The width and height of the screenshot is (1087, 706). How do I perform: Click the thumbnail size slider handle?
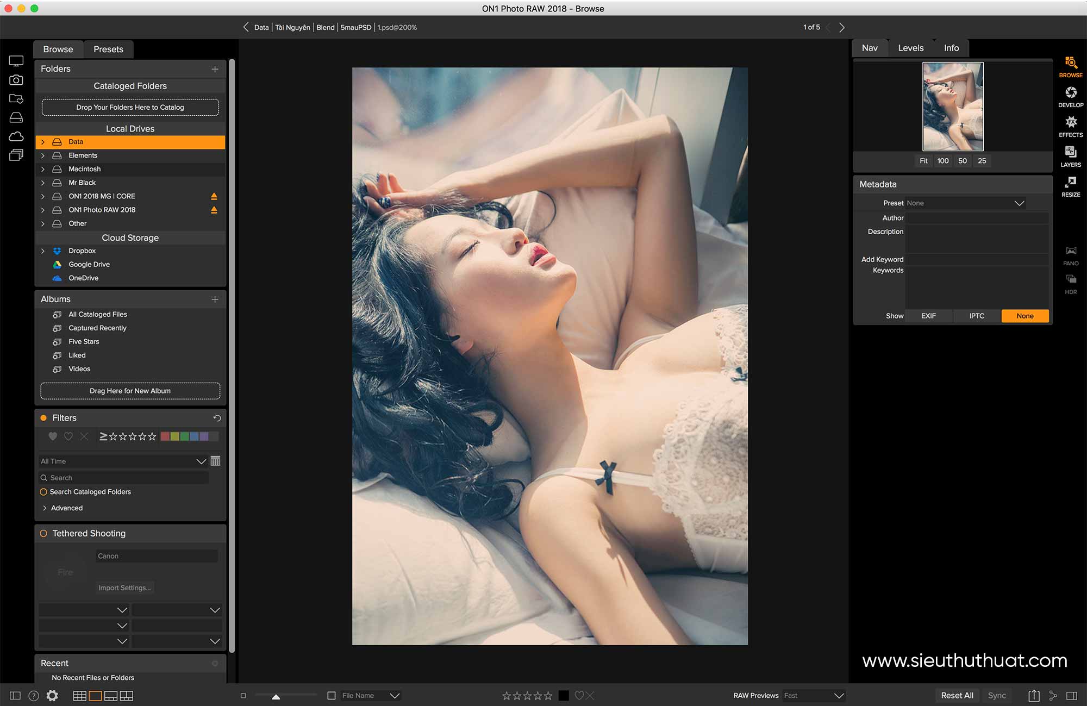276,697
